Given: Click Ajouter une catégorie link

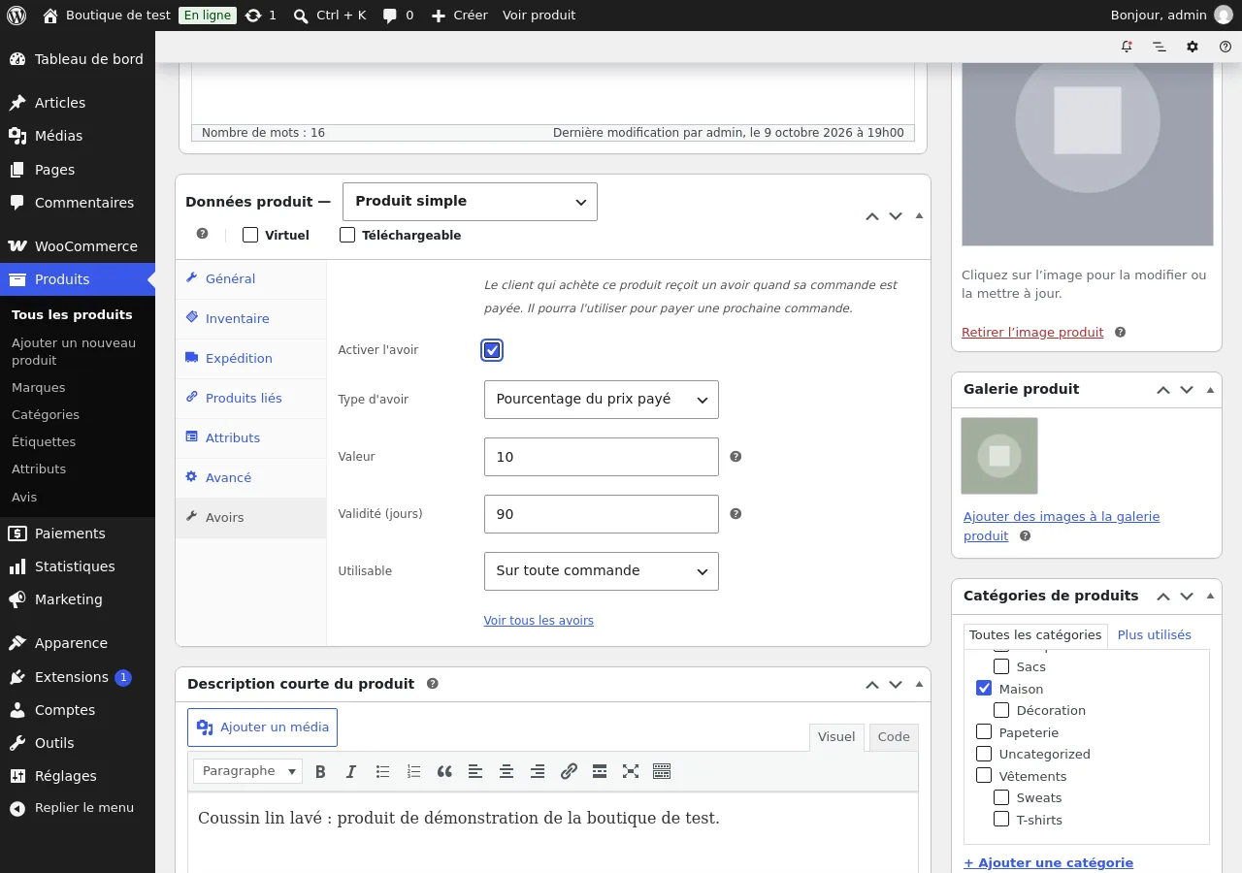Looking at the screenshot, I should (1048, 862).
